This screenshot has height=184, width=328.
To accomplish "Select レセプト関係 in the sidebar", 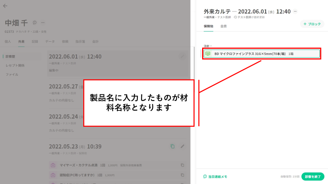I will (15, 65).
